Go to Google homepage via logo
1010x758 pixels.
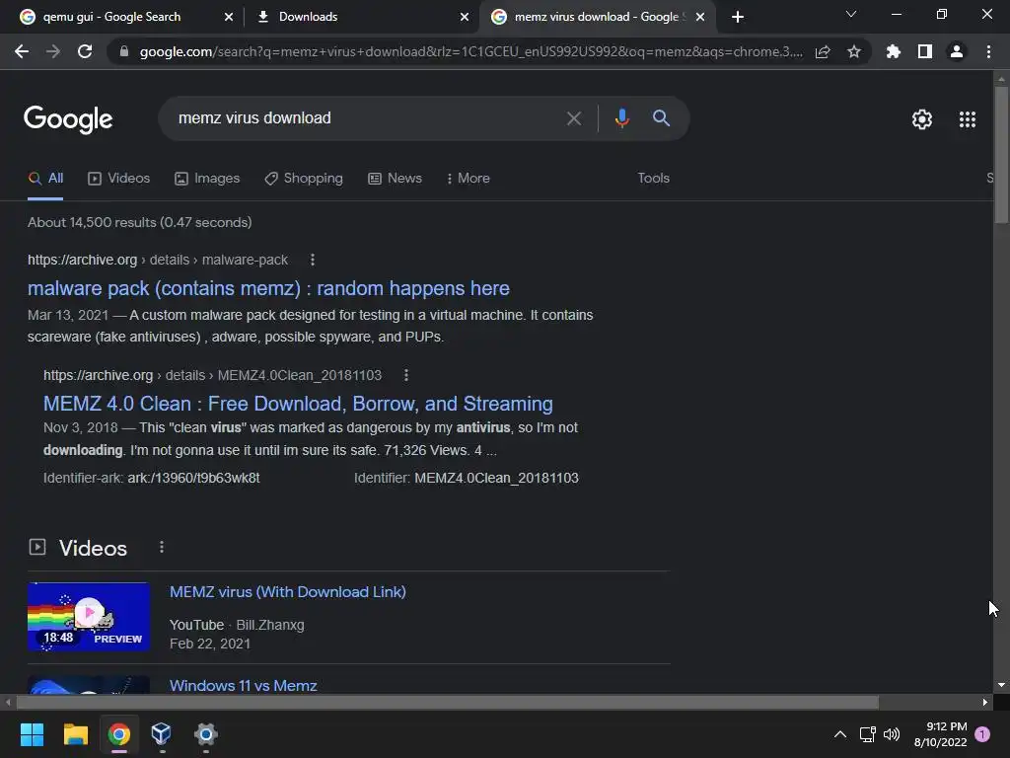tap(68, 119)
